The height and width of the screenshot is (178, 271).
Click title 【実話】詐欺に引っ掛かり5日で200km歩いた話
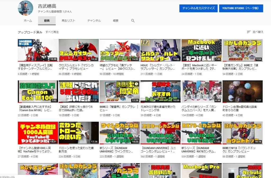[76, 108]
